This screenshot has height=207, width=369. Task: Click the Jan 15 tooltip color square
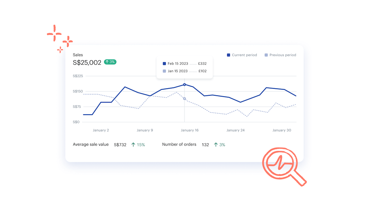(164, 71)
